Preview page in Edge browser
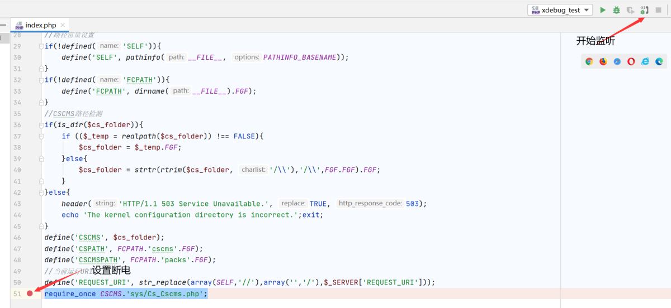 click(x=659, y=62)
